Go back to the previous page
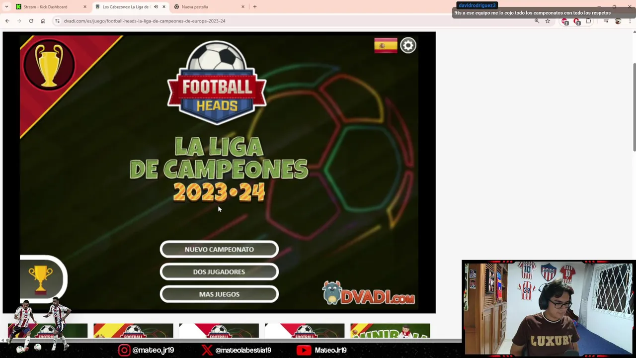Viewport: 636px width, 358px height. 7,21
